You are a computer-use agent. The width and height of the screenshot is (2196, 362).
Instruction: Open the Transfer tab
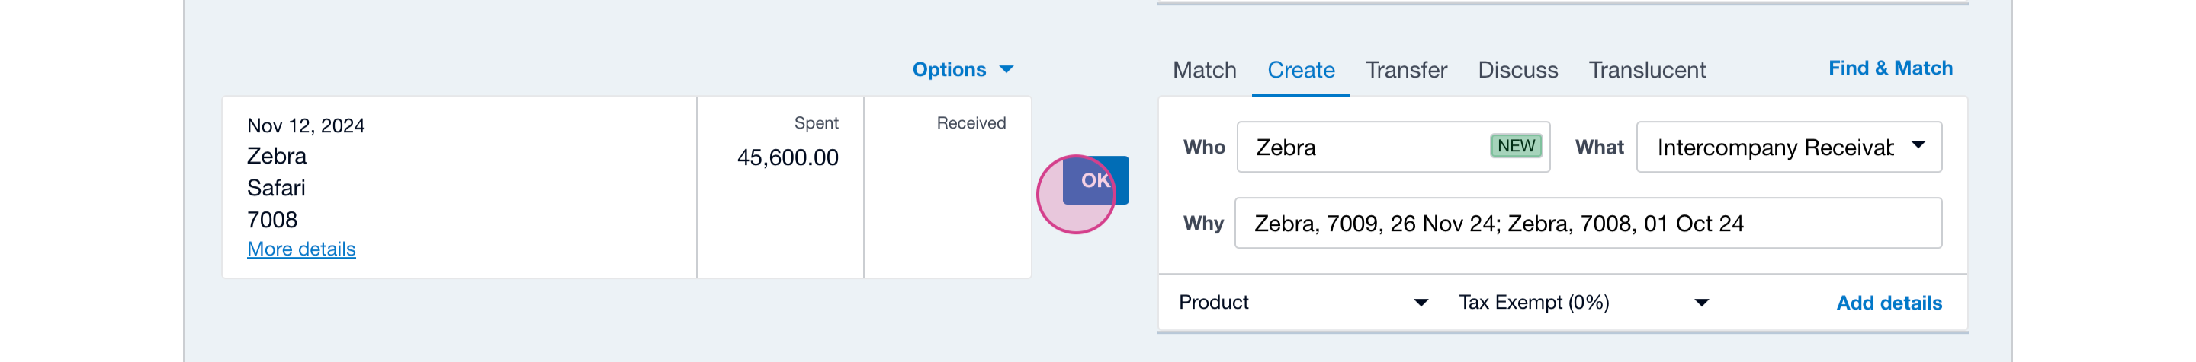point(1406,70)
